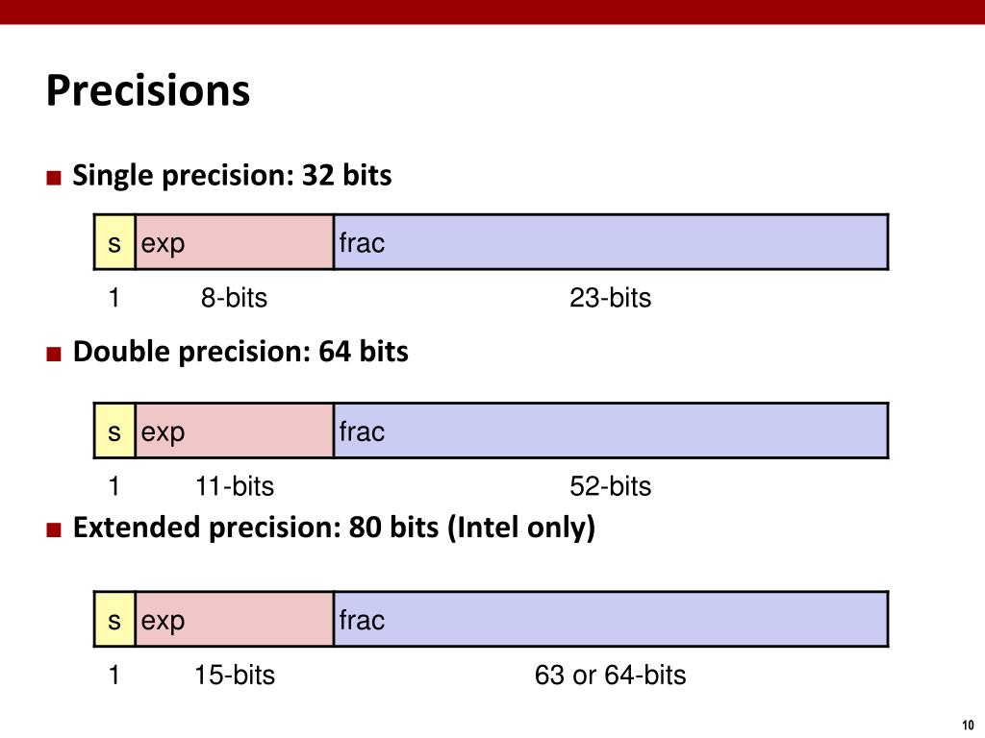Click the bullet square beside Double precision
Image resolution: width=985 pixels, height=738 pixels.
pyautogui.click(x=54, y=354)
